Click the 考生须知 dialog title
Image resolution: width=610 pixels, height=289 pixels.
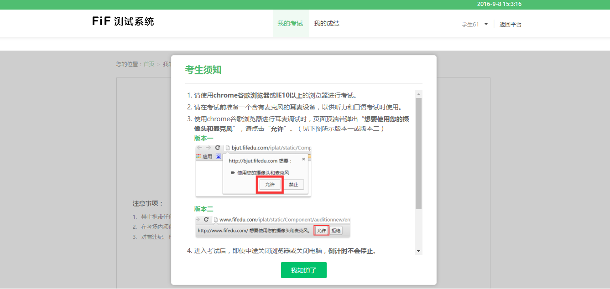[x=203, y=70]
